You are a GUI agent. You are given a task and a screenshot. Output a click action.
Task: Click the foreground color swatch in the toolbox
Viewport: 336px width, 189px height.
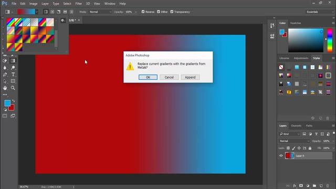(7, 103)
